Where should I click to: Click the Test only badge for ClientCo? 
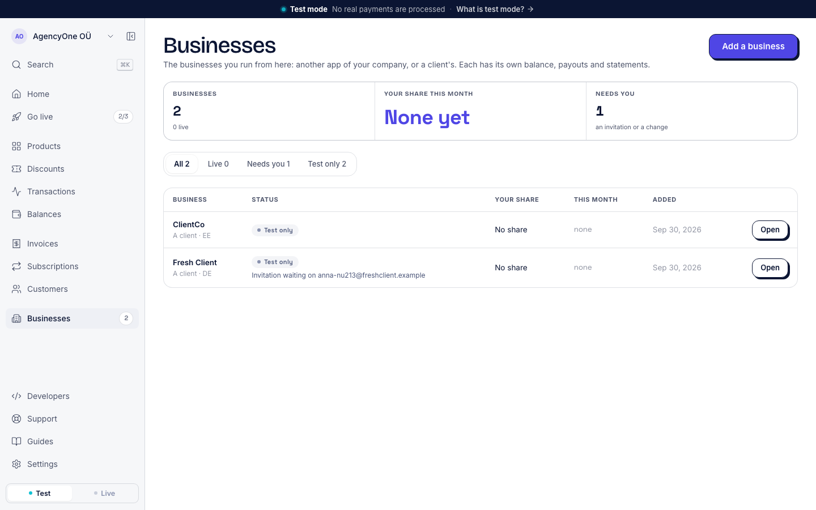point(275,230)
